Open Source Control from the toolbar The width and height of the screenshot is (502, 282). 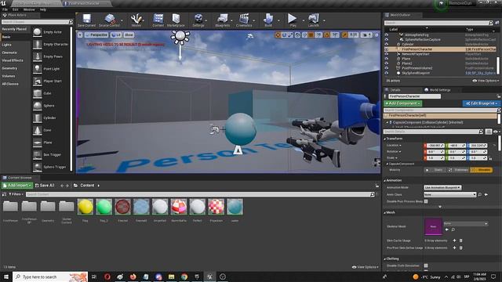tap(110, 19)
